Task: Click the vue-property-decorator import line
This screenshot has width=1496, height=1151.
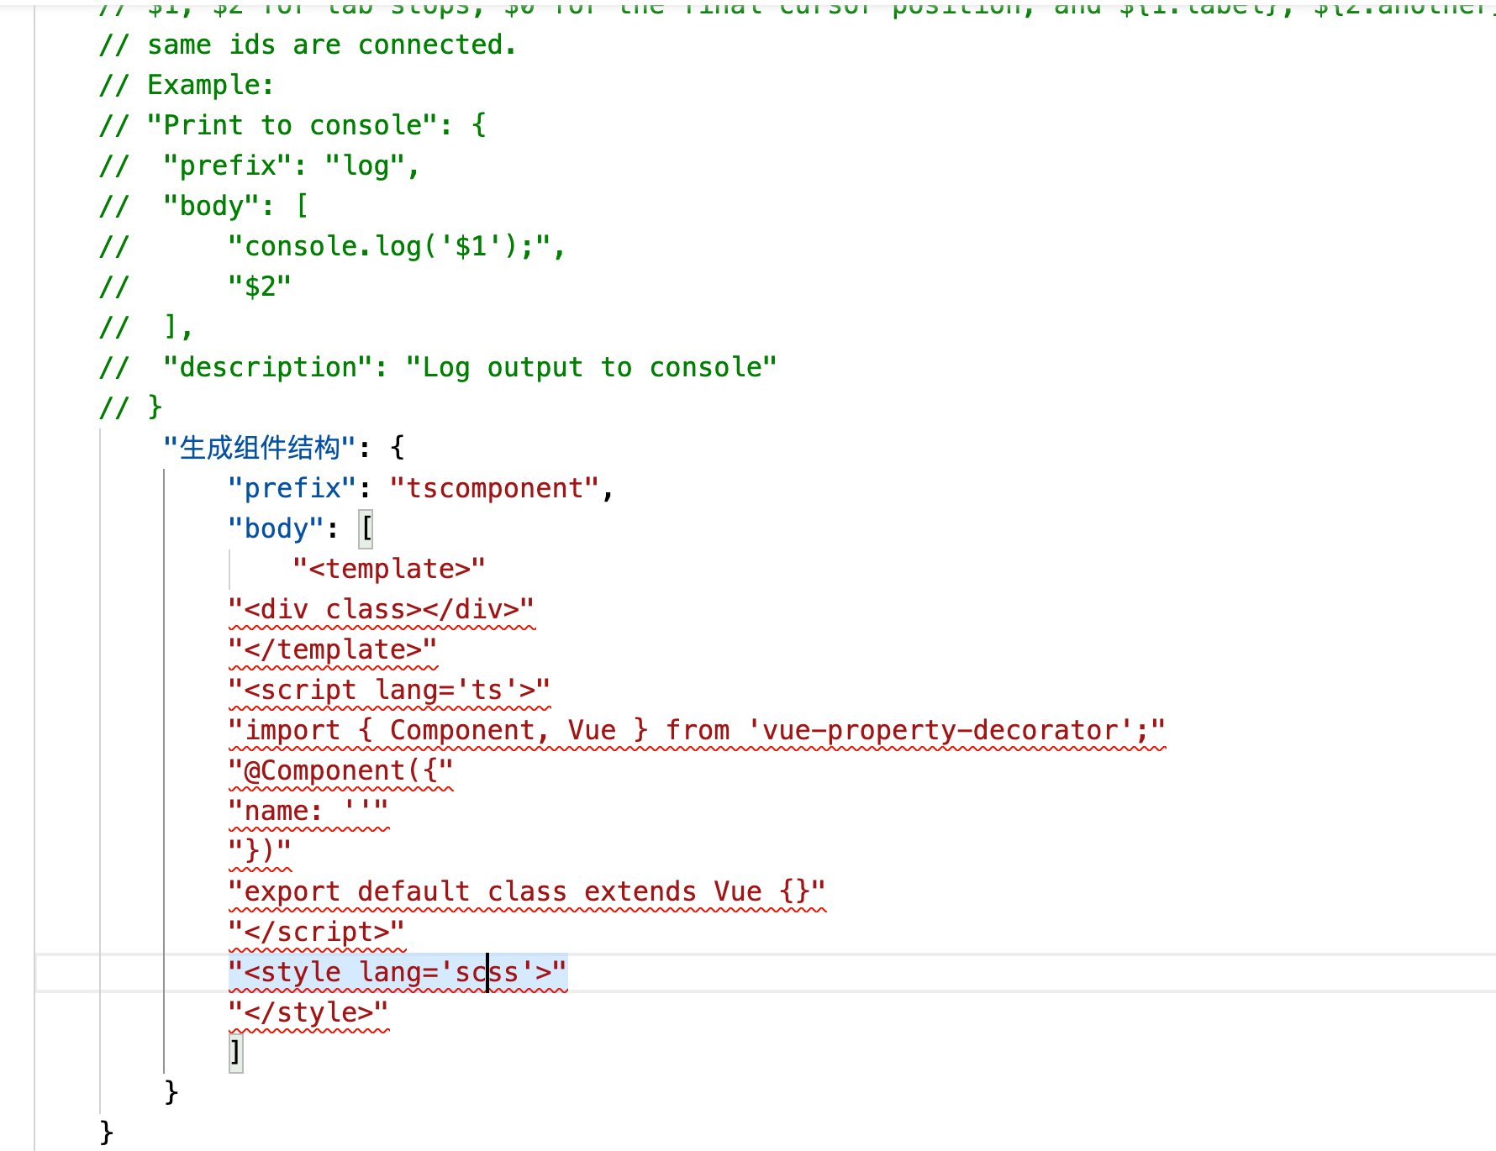Action: 697,730
